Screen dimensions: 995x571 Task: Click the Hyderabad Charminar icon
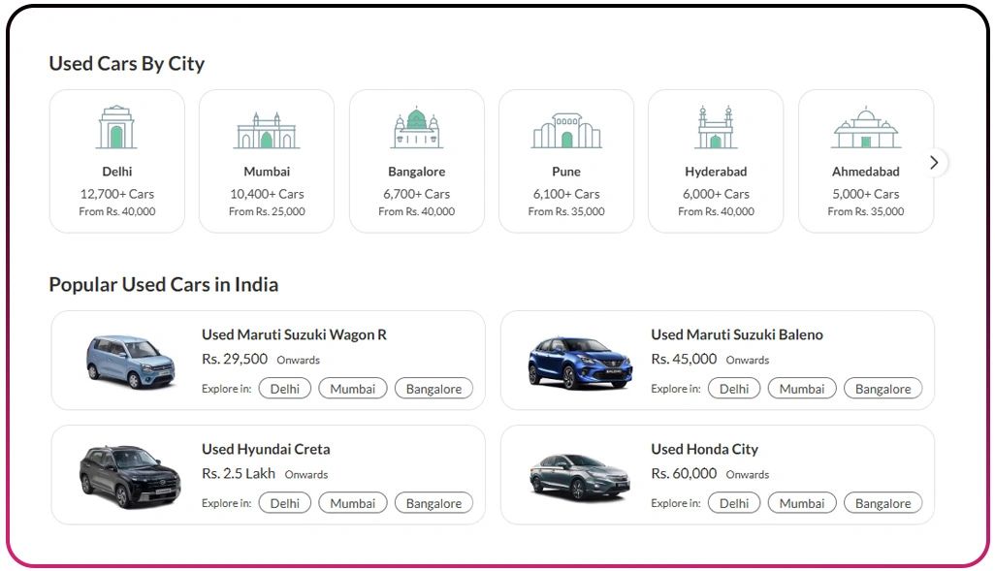click(x=716, y=128)
